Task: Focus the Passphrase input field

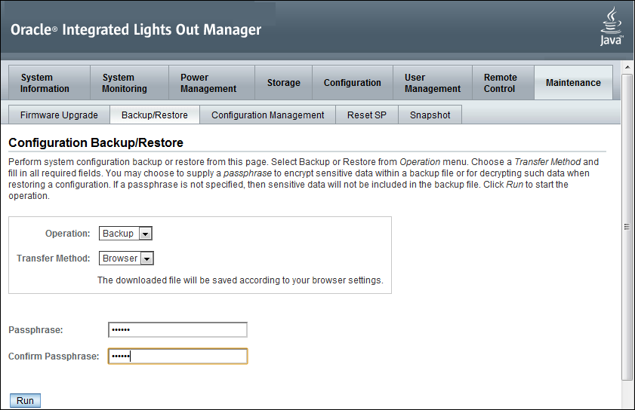Action: (x=177, y=330)
